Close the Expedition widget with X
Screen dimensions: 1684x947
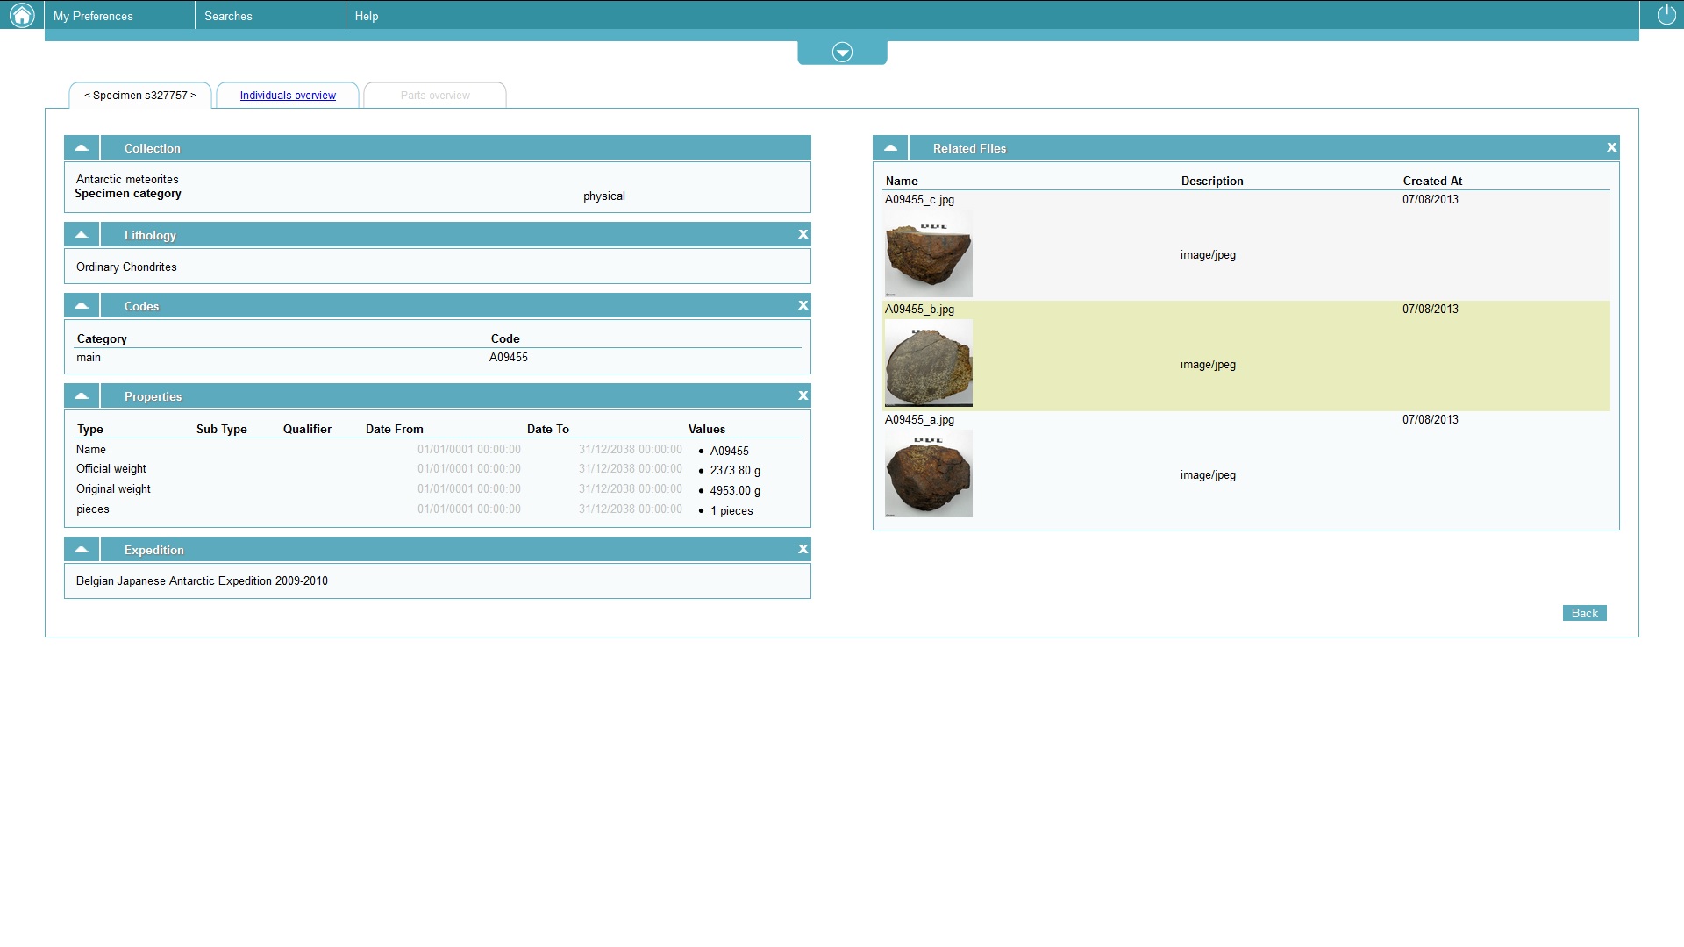pos(803,549)
